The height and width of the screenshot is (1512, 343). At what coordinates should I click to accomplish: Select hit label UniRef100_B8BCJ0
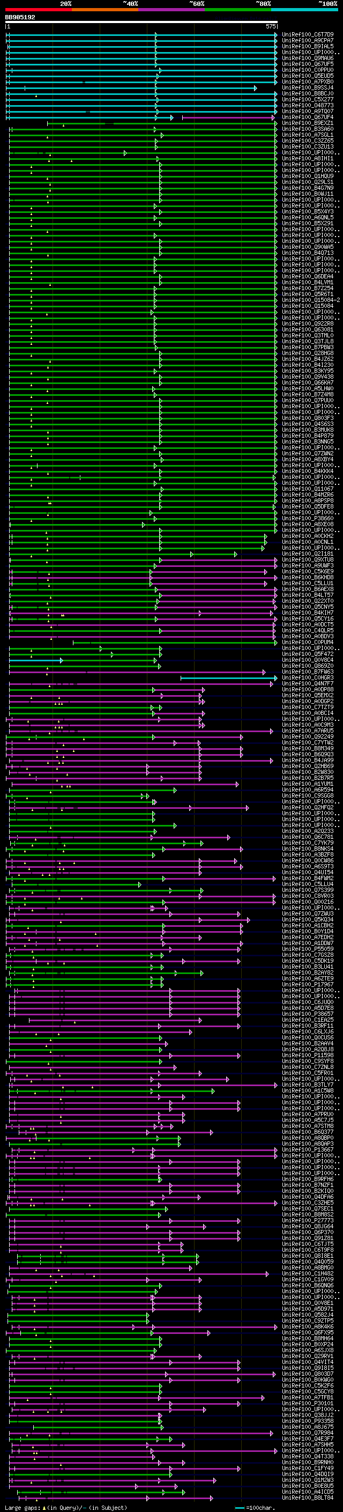click(x=308, y=93)
